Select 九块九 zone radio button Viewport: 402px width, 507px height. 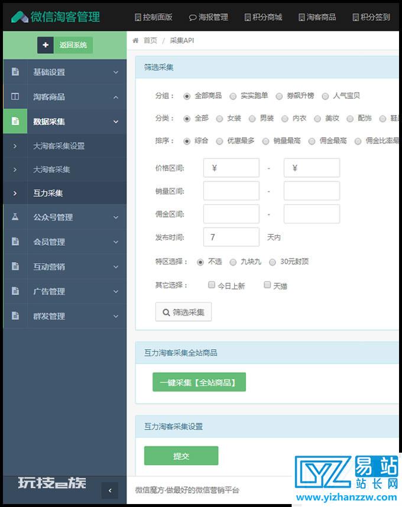point(233,262)
